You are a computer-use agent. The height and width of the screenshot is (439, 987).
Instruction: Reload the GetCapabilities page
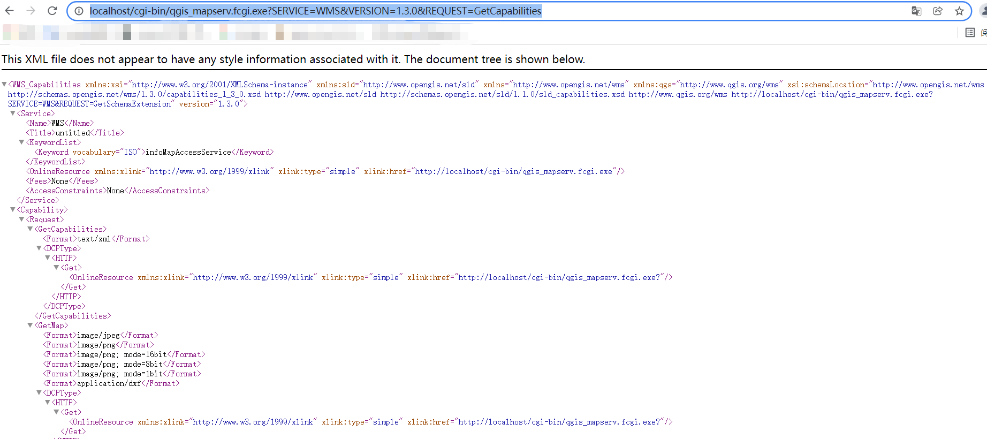[52, 11]
